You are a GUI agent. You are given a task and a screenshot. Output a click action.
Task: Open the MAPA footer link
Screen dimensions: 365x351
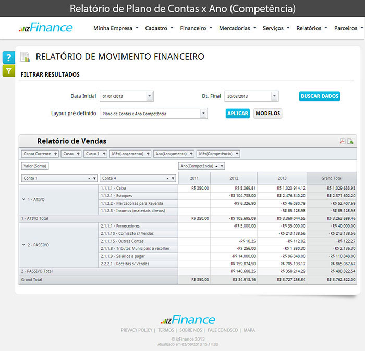249,330
